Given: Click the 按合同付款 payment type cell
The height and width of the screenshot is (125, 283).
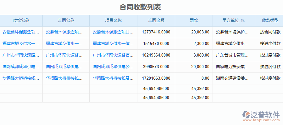Looking at the screenshot, I should point(270,32).
